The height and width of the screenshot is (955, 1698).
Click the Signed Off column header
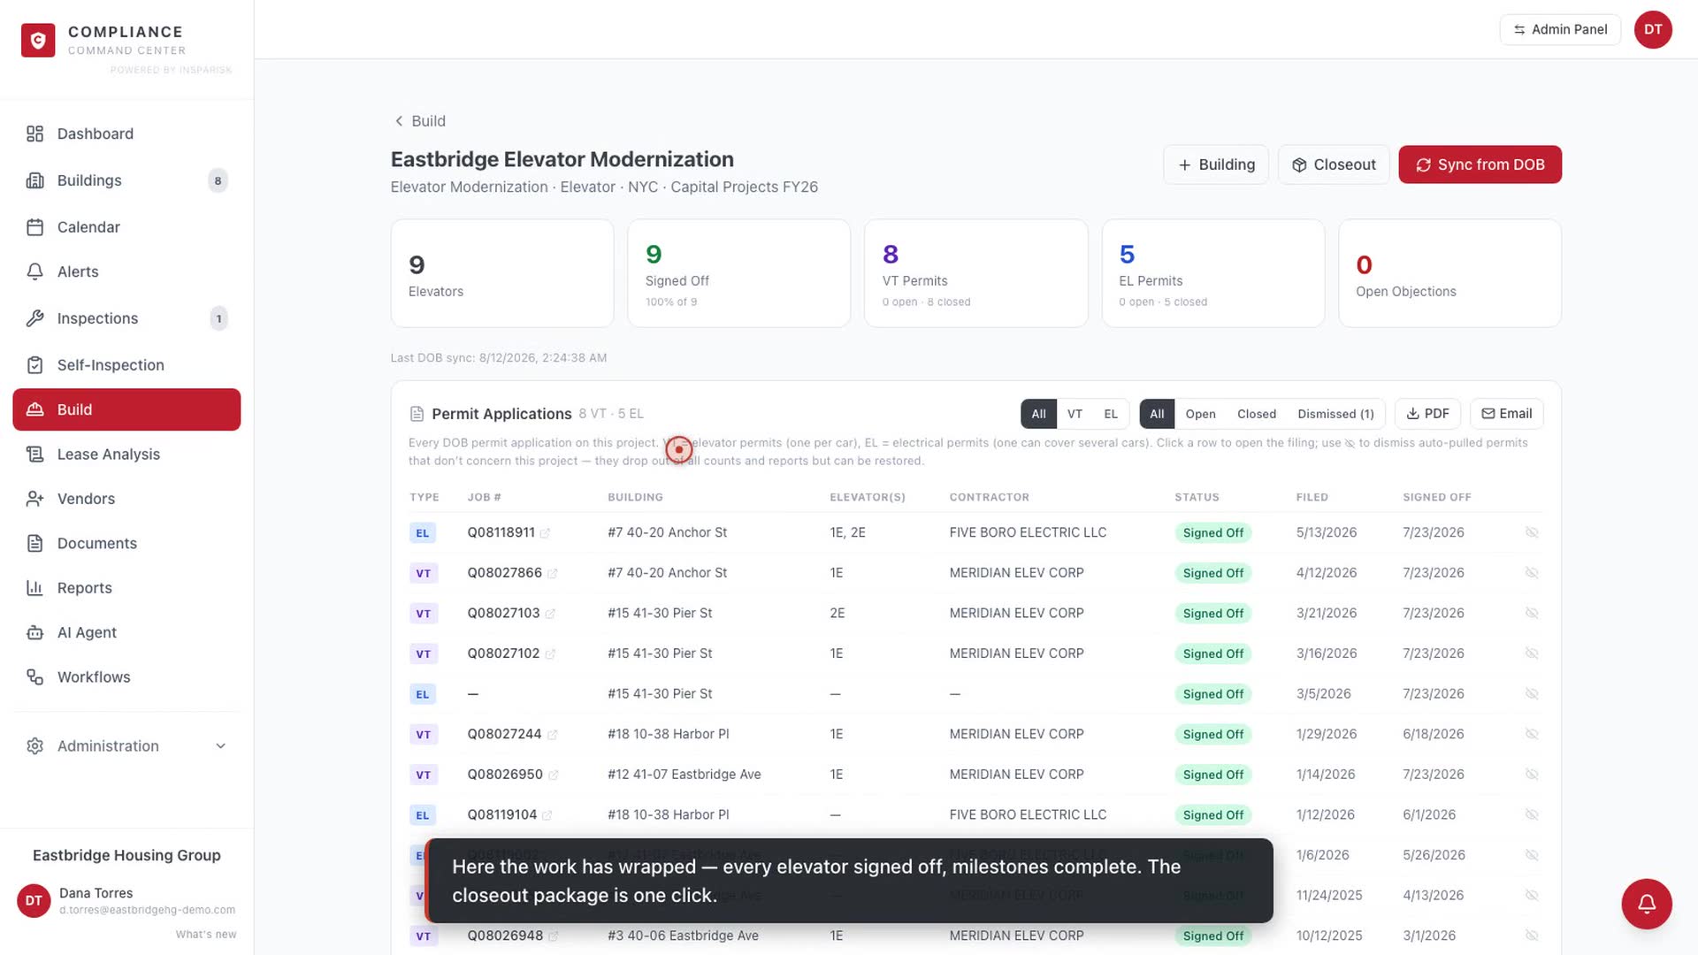coord(1437,498)
